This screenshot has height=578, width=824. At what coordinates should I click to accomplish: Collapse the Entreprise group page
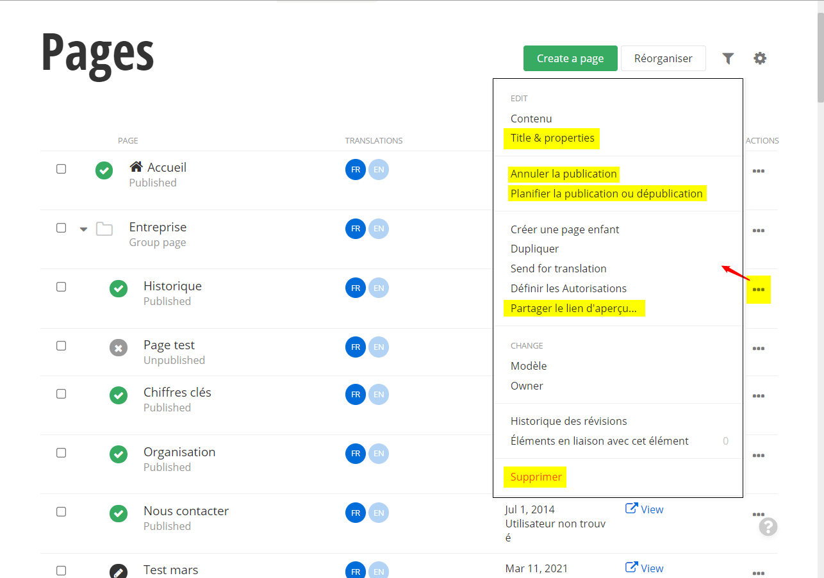(83, 229)
